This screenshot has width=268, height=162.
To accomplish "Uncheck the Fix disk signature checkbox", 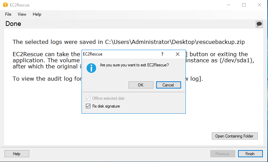I will (x=88, y=106).
